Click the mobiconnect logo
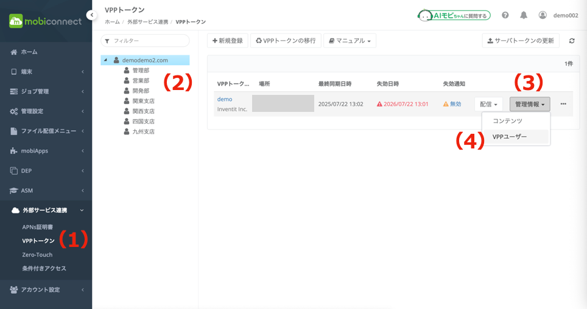The width and height of the screenshot is (587, 309). pos(45,21)
